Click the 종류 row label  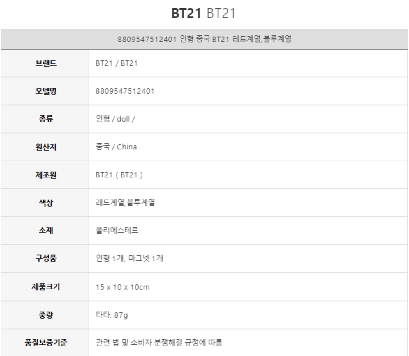click(x=46, y=119)
